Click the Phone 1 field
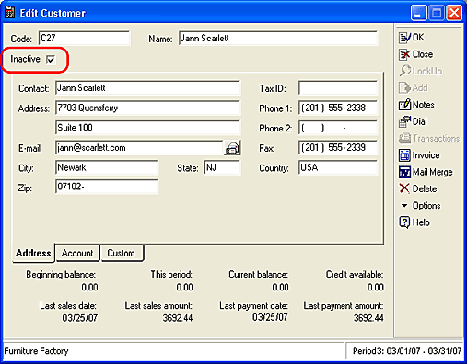467x364 pixels. [338, 108]
